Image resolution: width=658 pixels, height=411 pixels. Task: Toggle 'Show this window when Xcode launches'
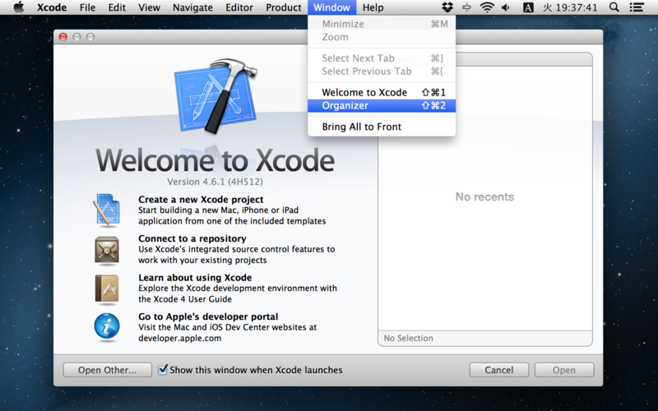click(x=163, y=369)
